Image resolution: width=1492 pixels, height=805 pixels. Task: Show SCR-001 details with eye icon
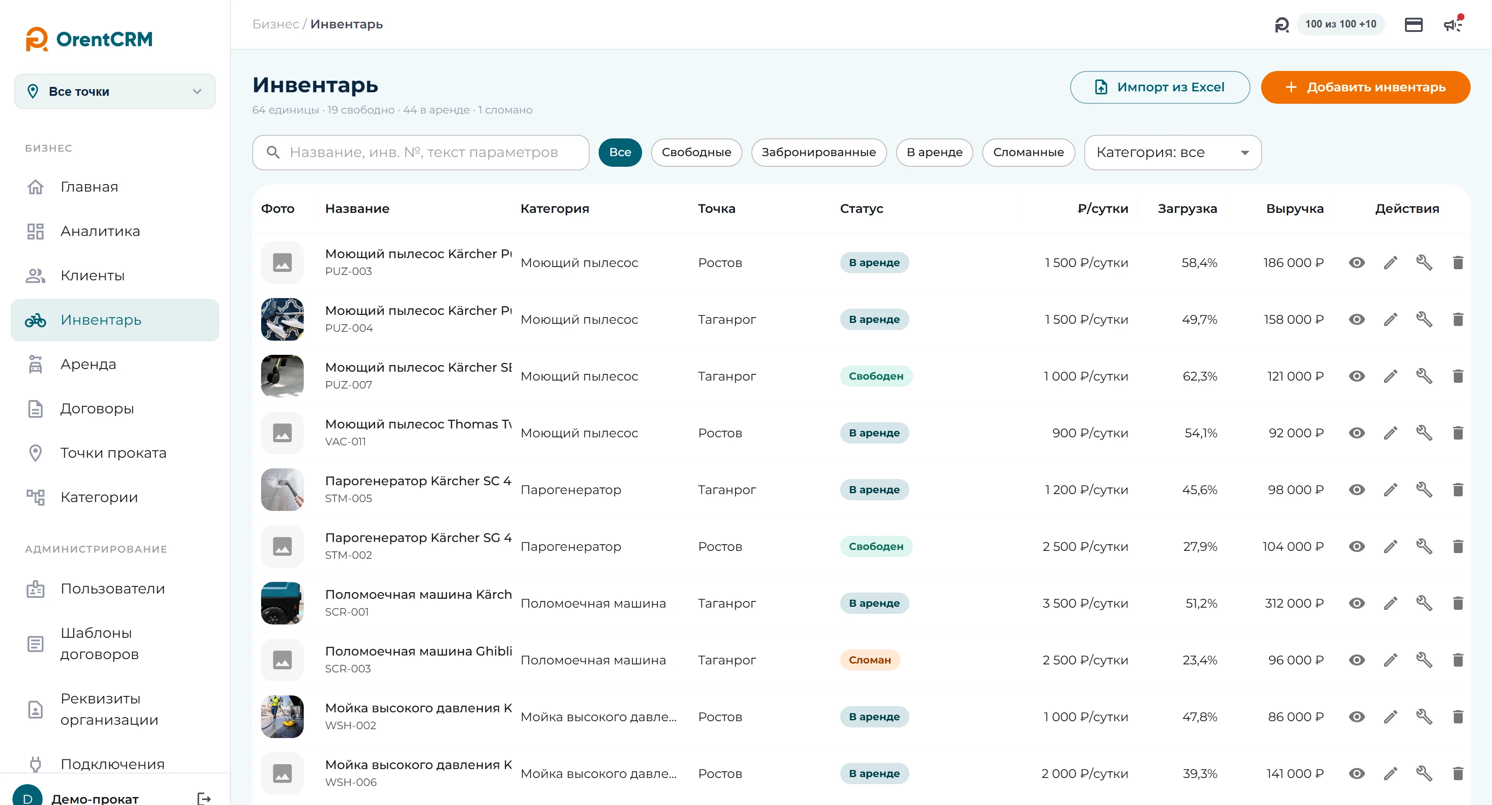point(1357,603)
